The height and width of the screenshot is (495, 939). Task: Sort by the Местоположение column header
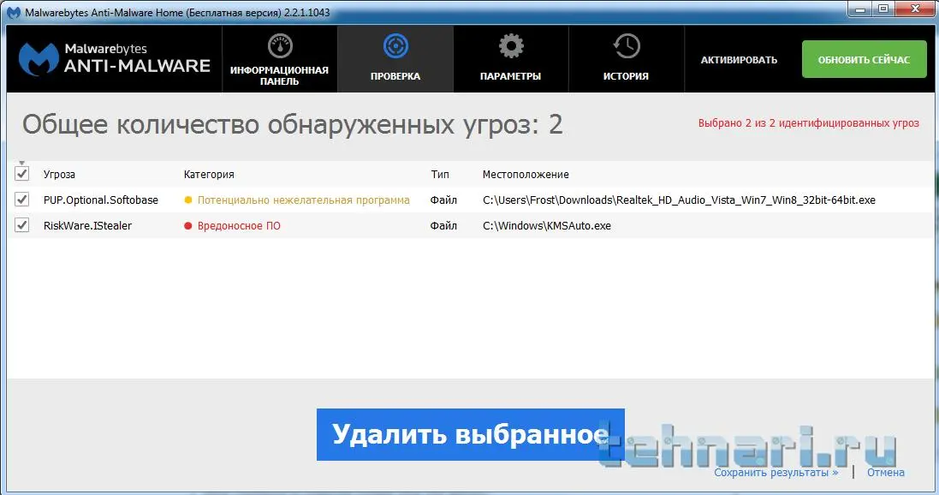click(526, 175)
